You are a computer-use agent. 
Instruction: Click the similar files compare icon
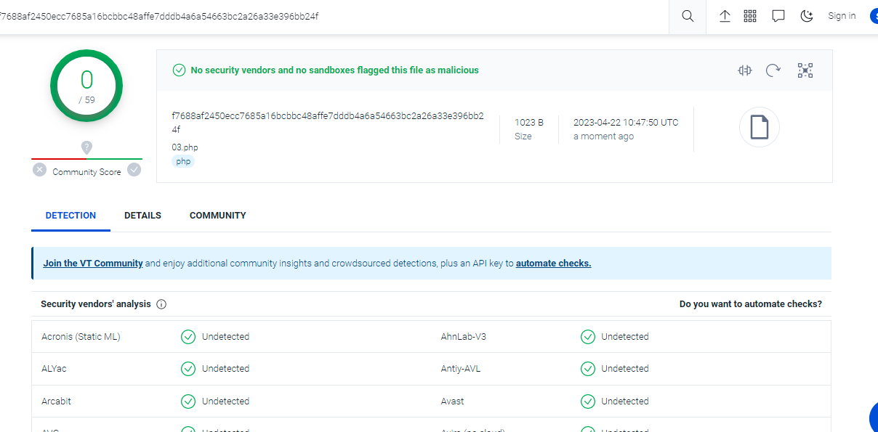tap(745, 70)
